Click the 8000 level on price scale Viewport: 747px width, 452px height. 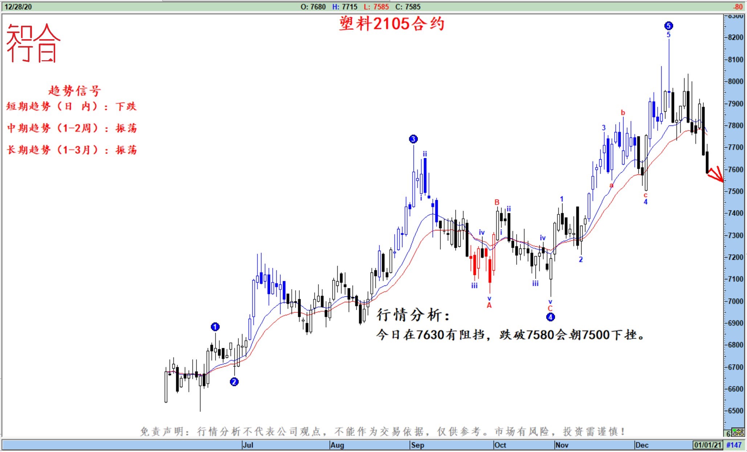(735, 82)
